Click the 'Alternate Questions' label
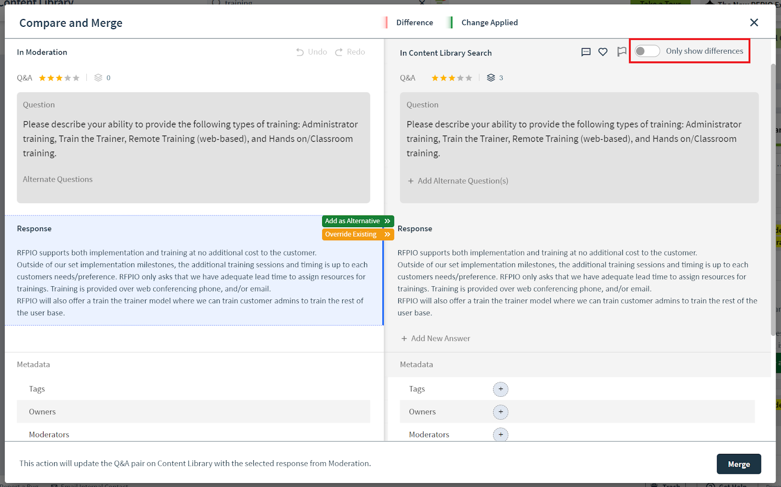The width and height of the screenshot is (781, 487). [58, 179]
